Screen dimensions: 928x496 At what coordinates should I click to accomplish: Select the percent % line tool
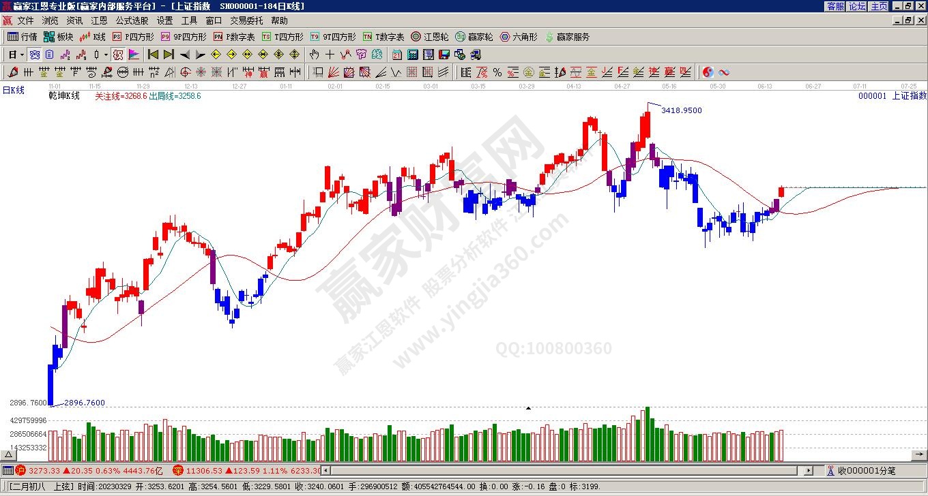tap(497, 72)
